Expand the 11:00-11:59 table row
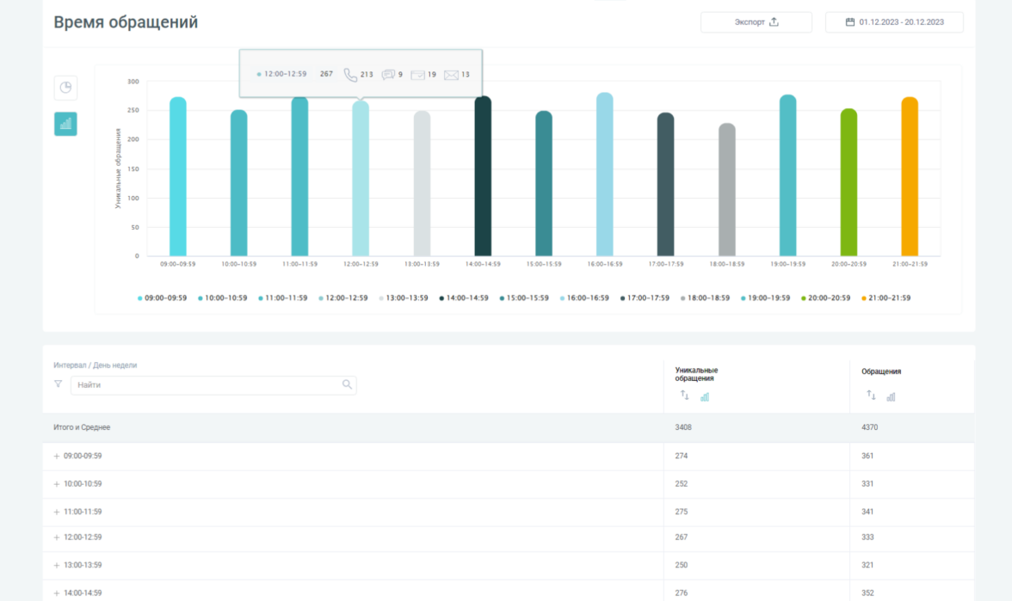Viewport: 1012px width, 601px height. [x=57, y=512]
